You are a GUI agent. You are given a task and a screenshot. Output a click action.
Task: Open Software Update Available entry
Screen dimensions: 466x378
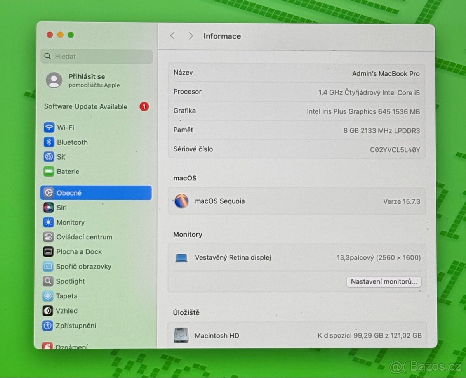[86, 106]
